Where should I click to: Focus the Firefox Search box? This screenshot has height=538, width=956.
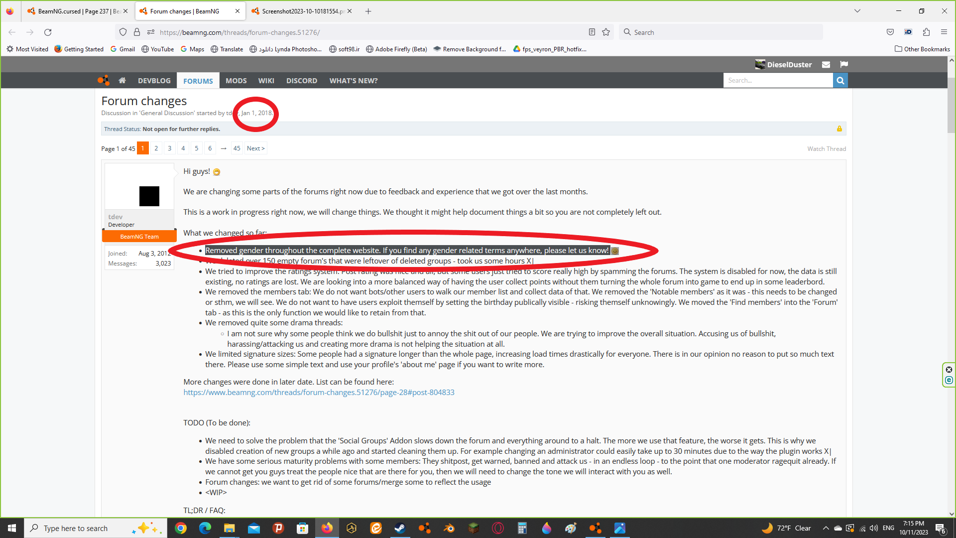[721, 32]
